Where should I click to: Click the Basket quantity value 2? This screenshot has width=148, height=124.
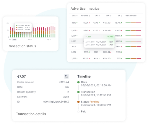pyautogui.click(x=68, y=92)
